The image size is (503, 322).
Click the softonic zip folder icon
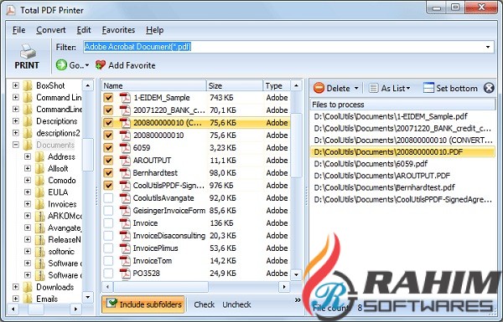(x=39, y=252)
